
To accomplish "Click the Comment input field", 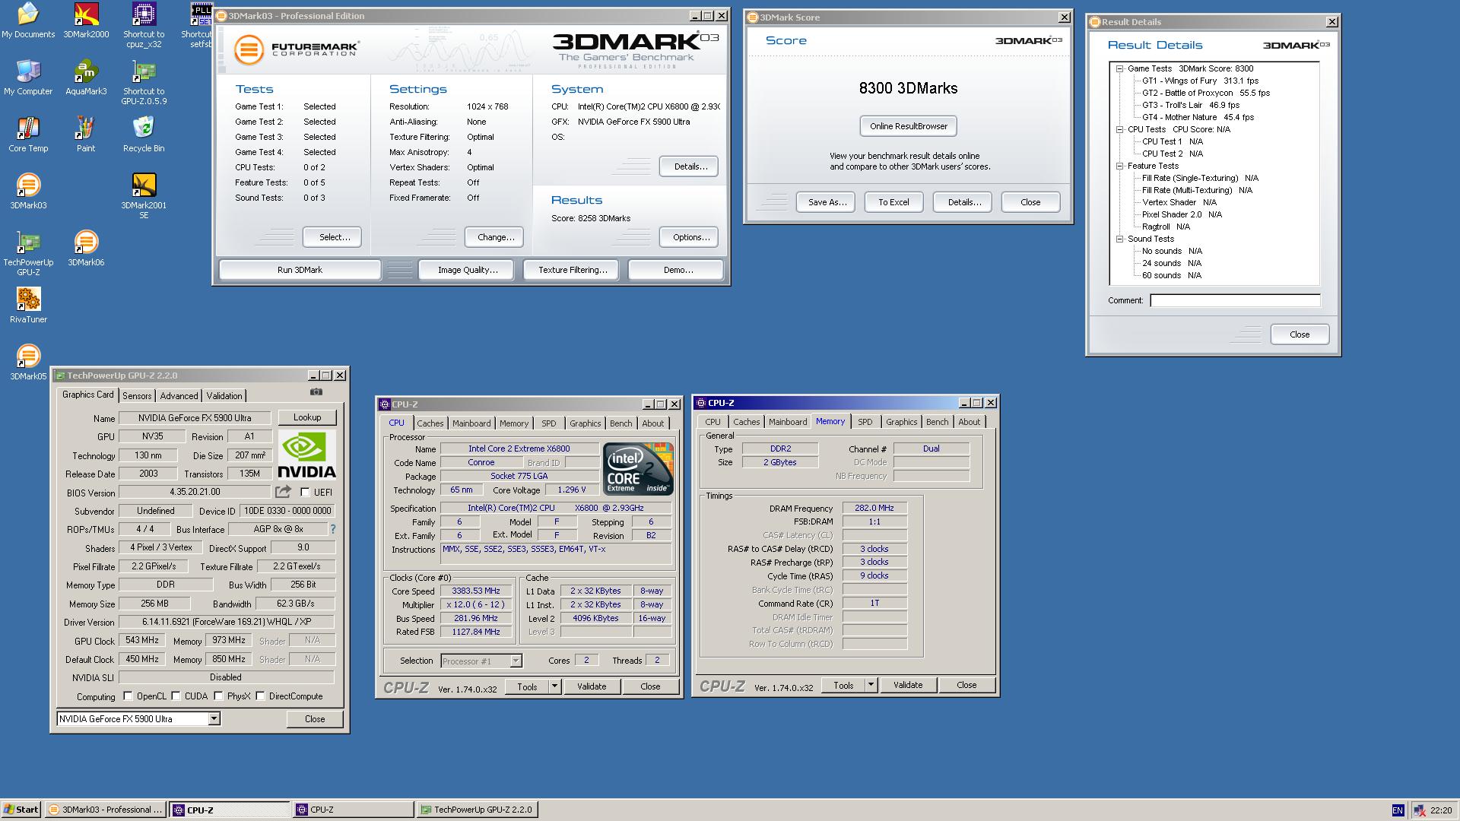I will point(1235,300).
